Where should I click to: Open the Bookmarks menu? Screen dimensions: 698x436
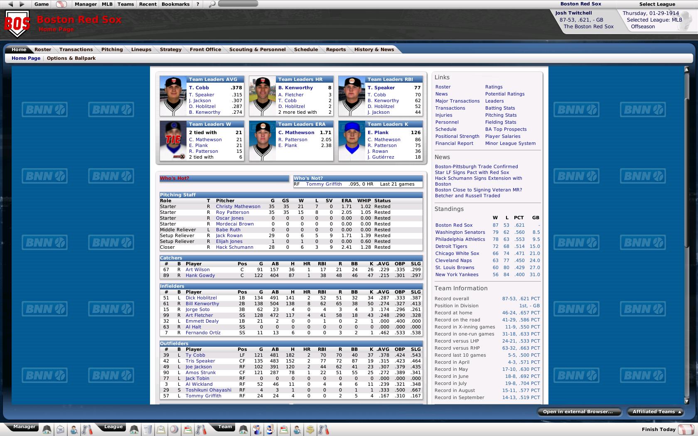(175, 4)
